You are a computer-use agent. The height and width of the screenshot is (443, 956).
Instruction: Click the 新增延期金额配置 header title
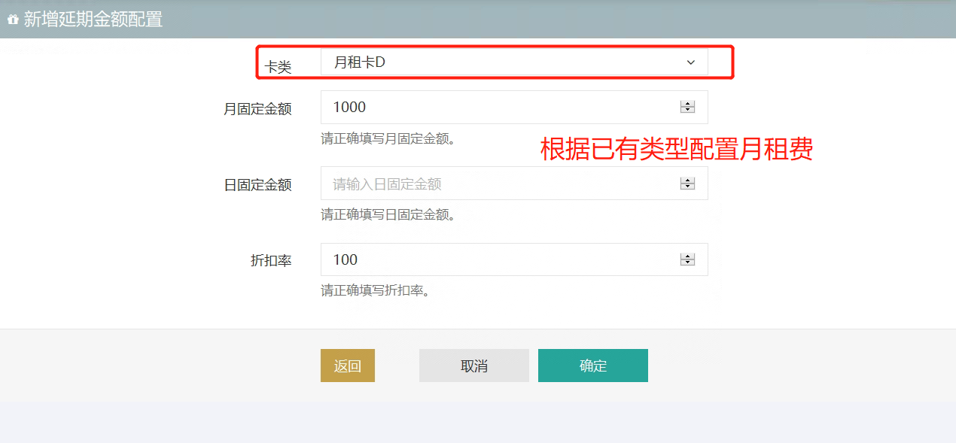click(x=93, y=20)
